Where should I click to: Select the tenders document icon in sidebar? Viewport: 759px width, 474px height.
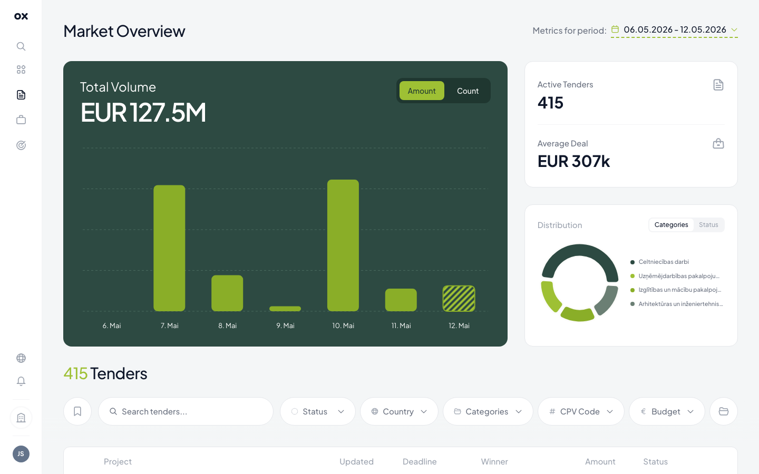tap(21, 95)
